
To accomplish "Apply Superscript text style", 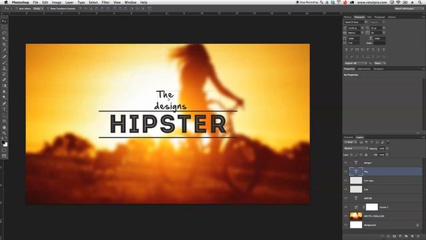I will click(368, 50).
